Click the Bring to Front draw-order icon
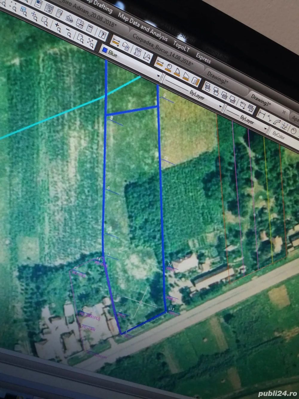This screenshot has height=399, width=299. pyautogui.click(x=208, y=87)
